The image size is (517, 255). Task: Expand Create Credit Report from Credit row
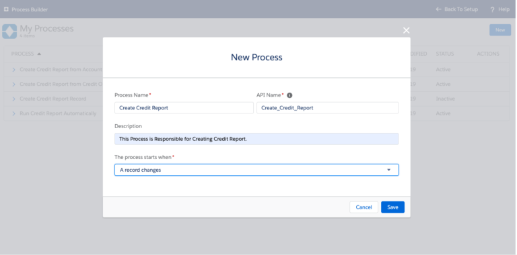point(13,85)
